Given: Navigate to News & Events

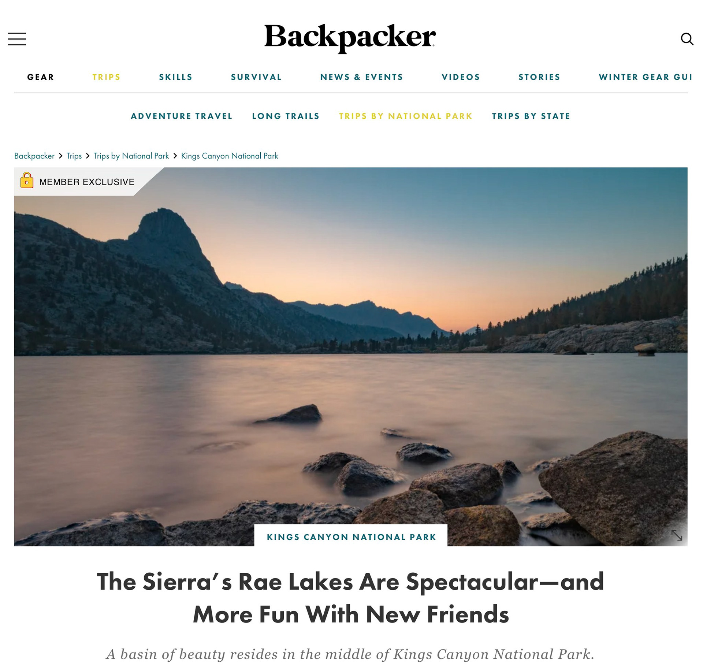Looking at the screenshot, I should [x=362, y=77].
